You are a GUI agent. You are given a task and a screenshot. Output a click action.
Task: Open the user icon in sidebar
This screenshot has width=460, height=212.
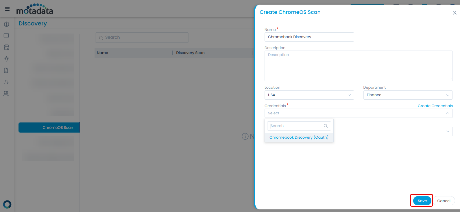[x=6, y=82]
